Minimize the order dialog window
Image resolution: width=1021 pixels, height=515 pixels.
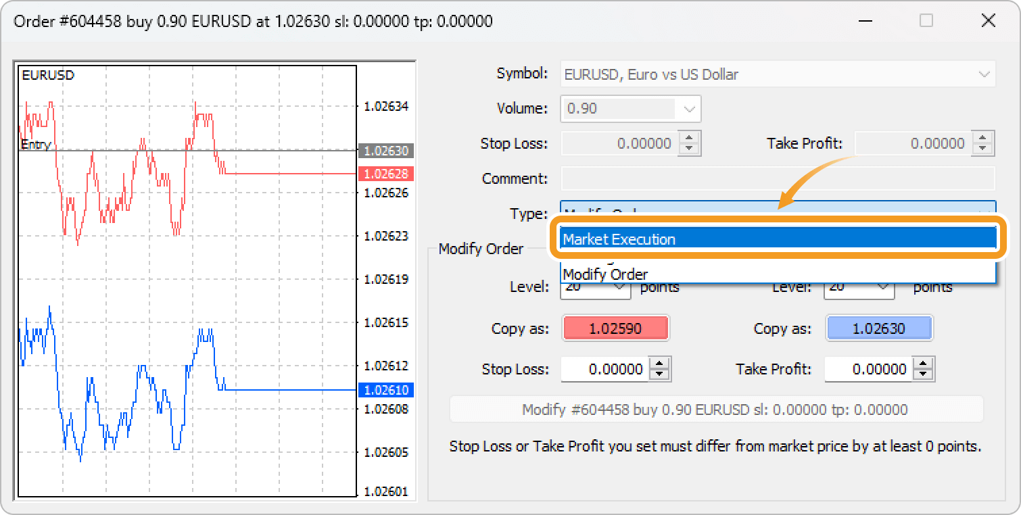click(x=865, y=21)
